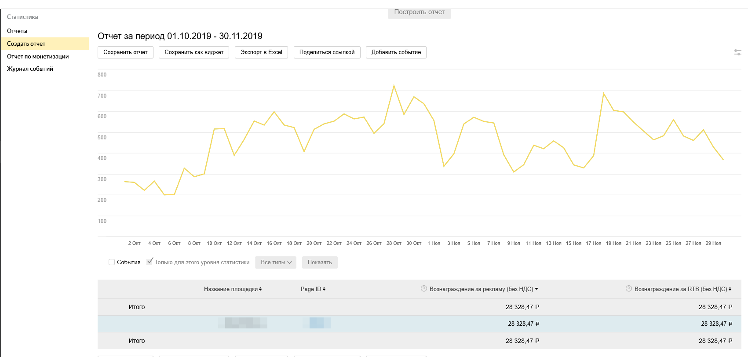The width and height of the screenshot is (748, 357).
Task: Click sort arrows next to Page ID
Action: click(x=324, y=289)
